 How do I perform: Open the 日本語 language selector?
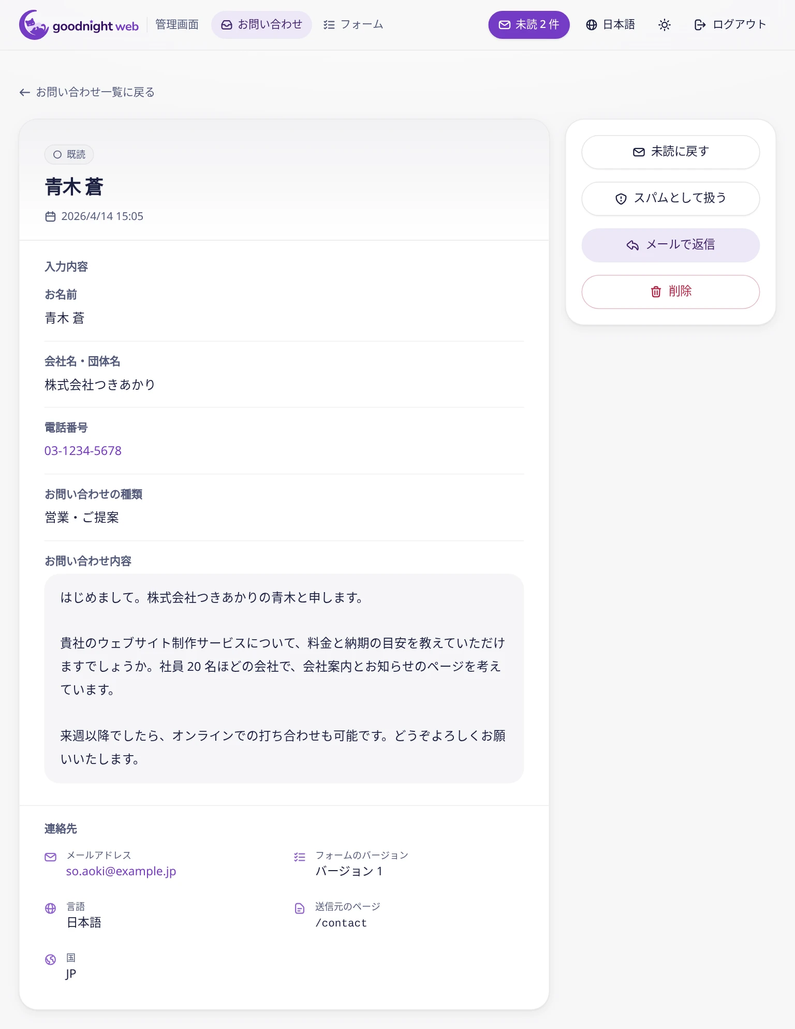click(610, 25)
